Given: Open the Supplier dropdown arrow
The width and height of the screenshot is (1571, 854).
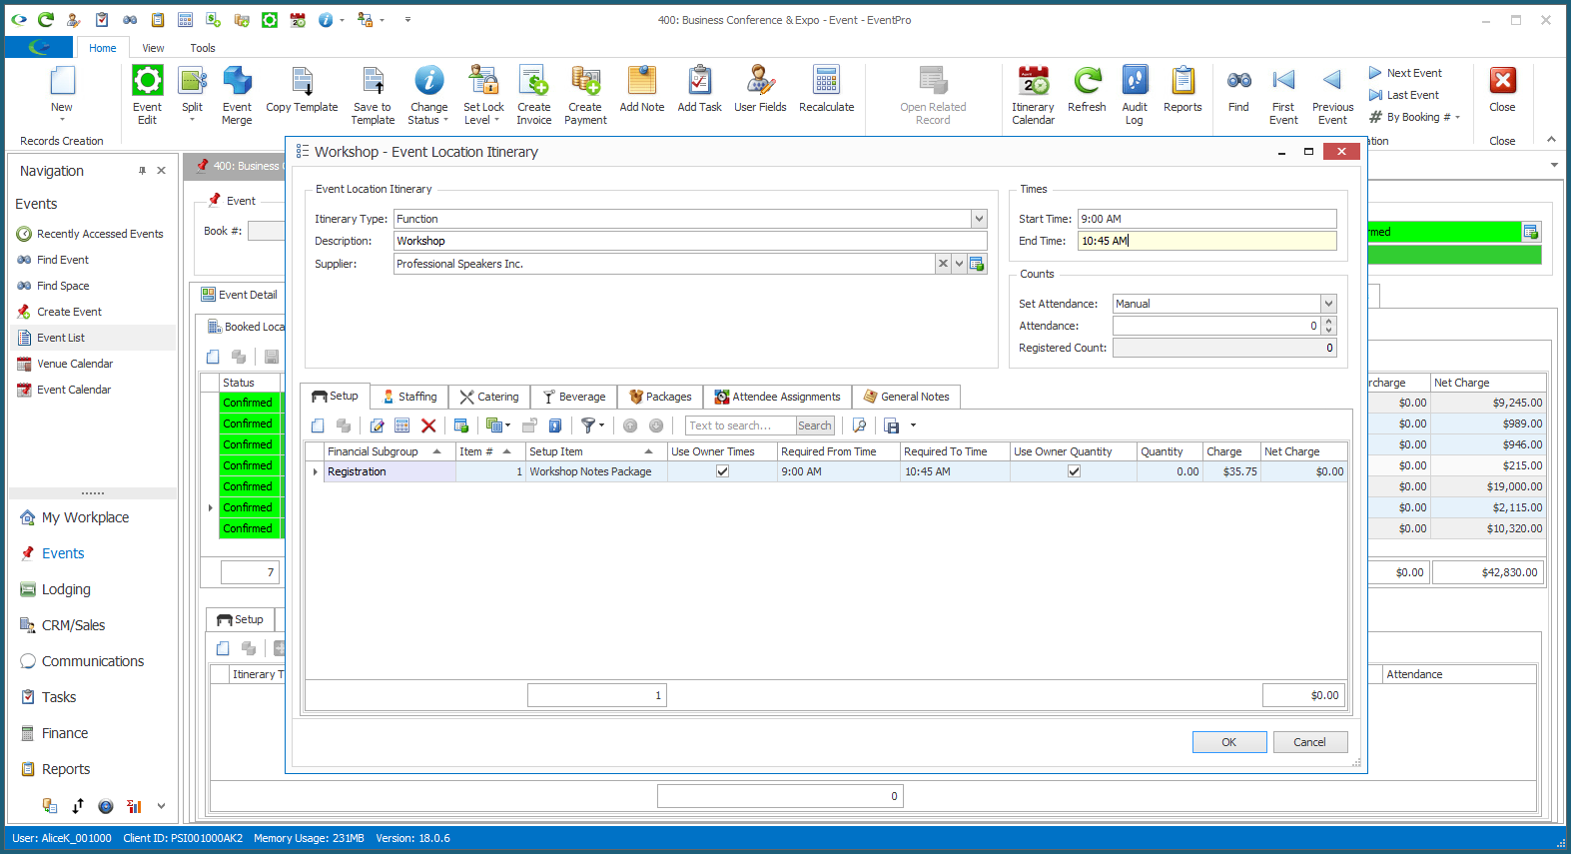Looking at the screenshot, I should [959, 264].
